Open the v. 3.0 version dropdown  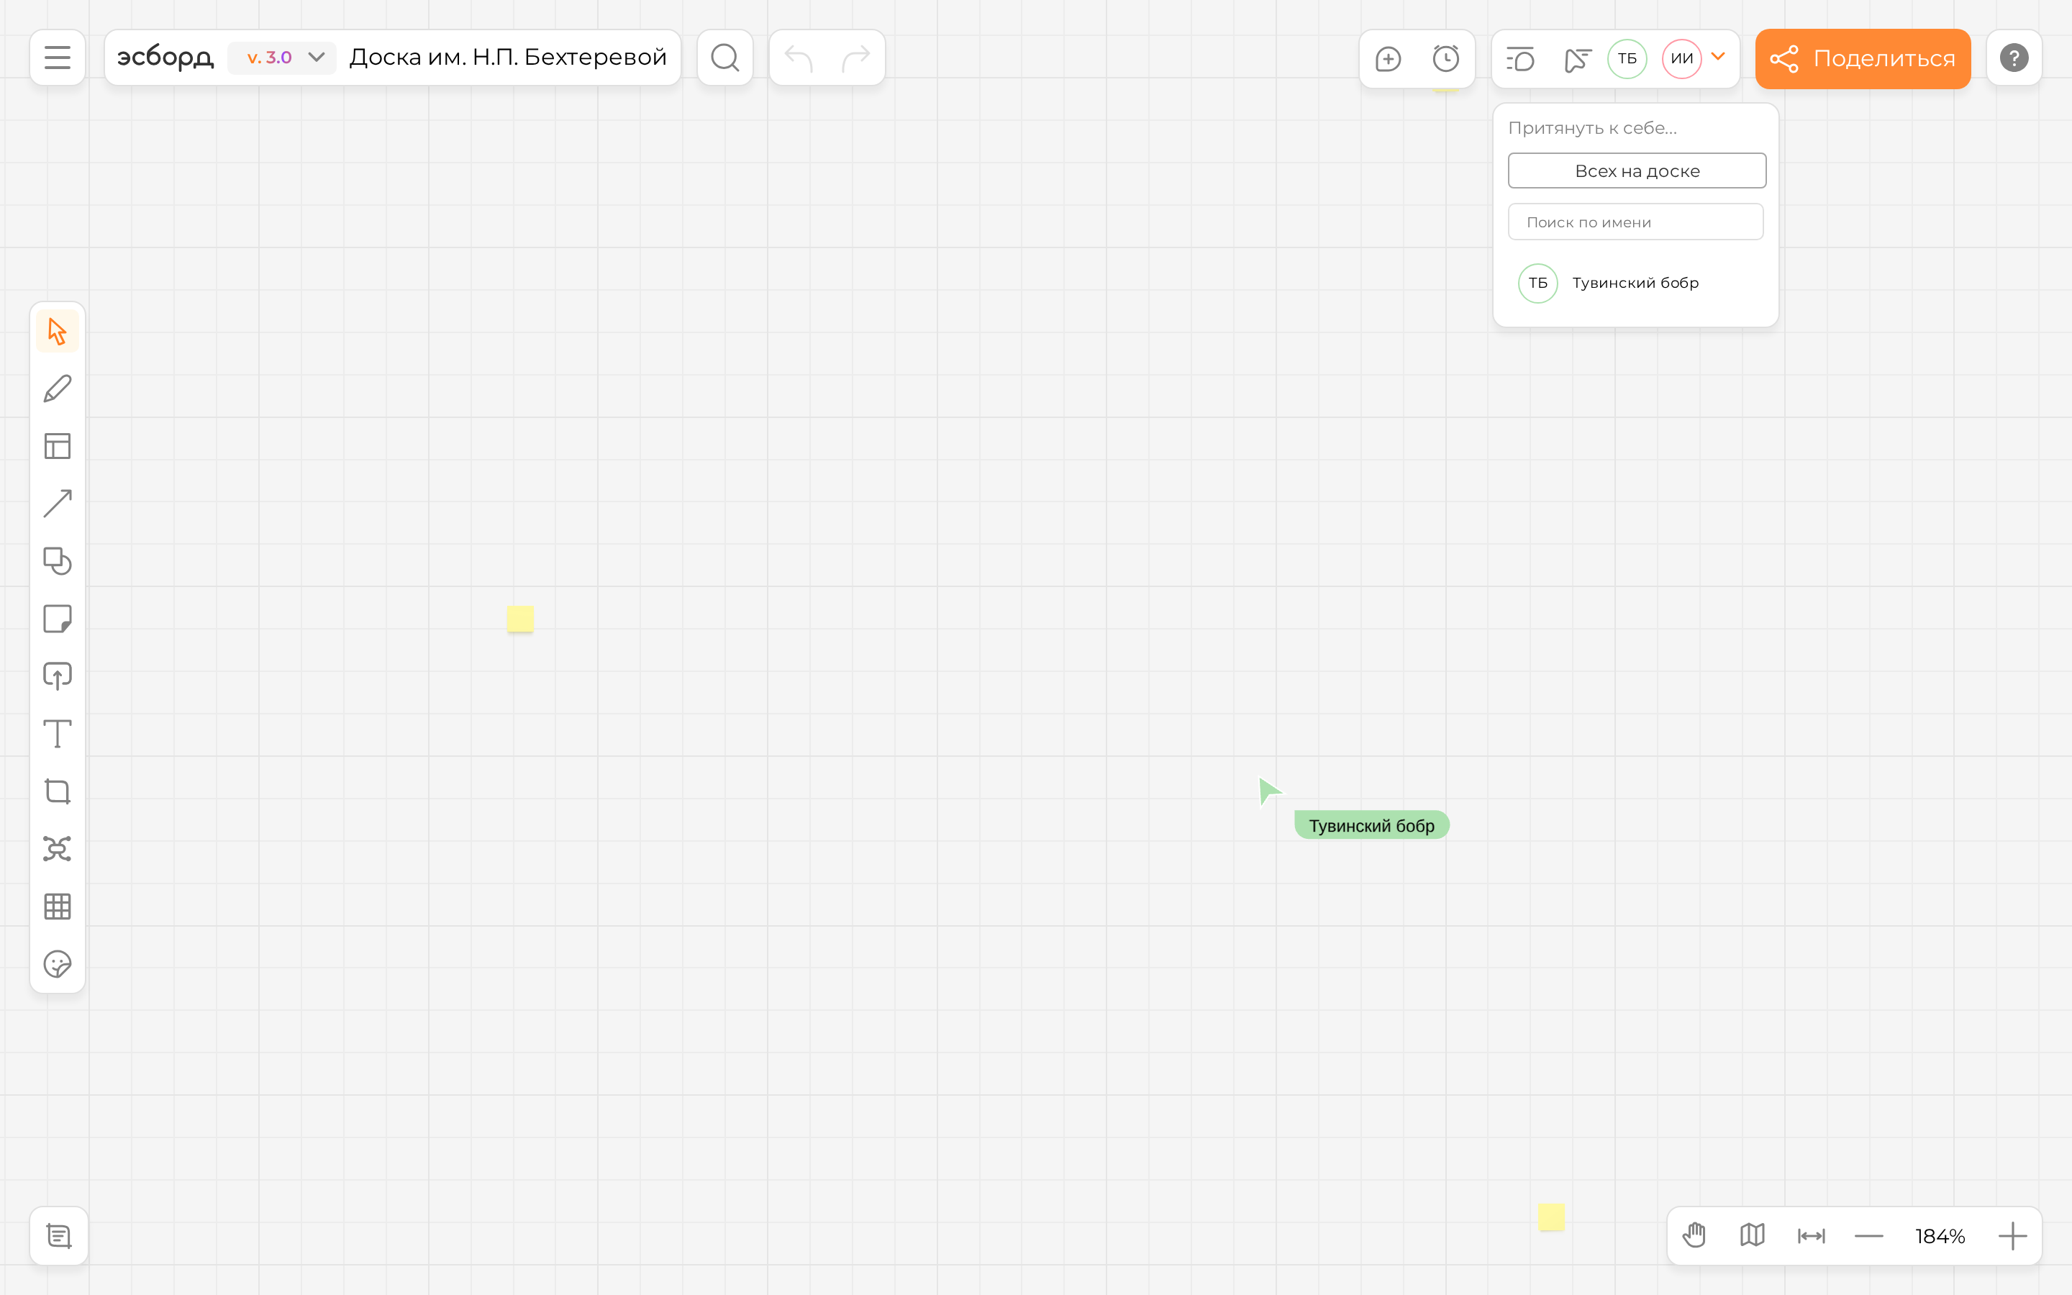tap(283, 58)
